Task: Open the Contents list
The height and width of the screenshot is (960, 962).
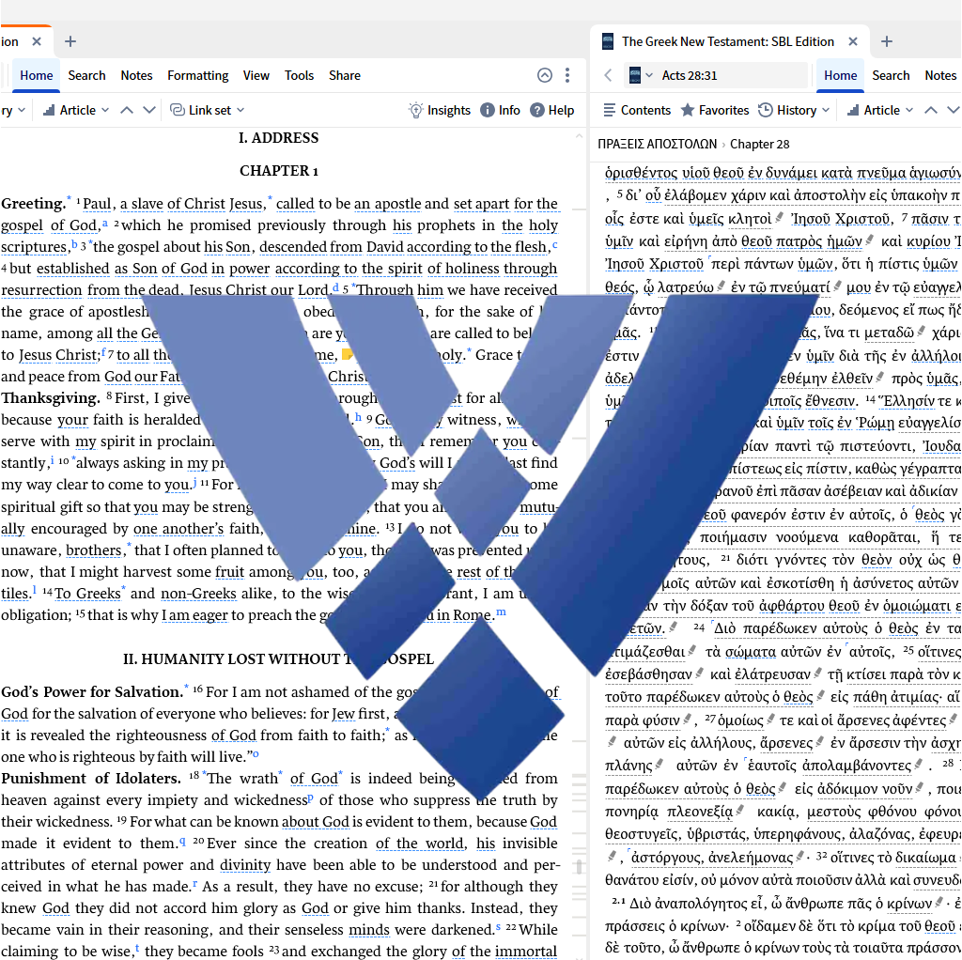Action: 637,111
